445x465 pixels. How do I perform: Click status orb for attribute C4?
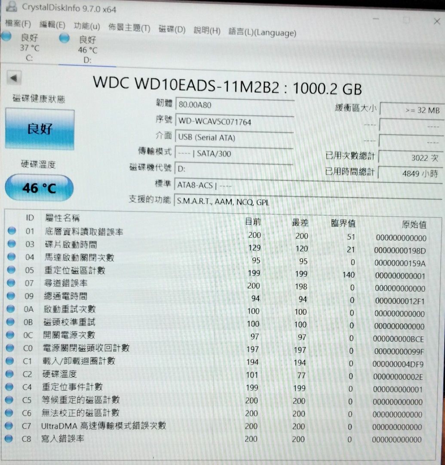[9, 387]
